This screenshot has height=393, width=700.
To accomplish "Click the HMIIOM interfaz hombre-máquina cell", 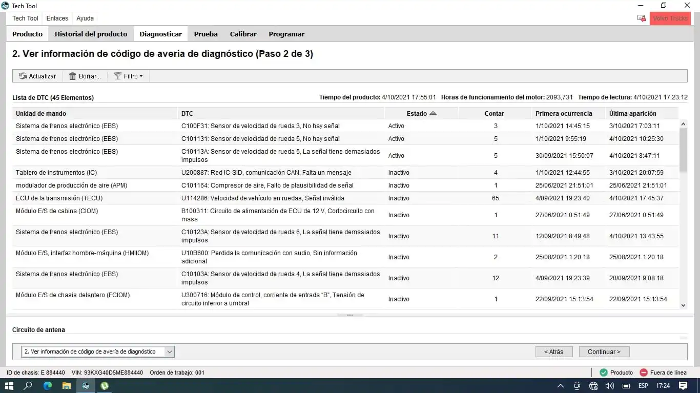I will tap(83, 253).
